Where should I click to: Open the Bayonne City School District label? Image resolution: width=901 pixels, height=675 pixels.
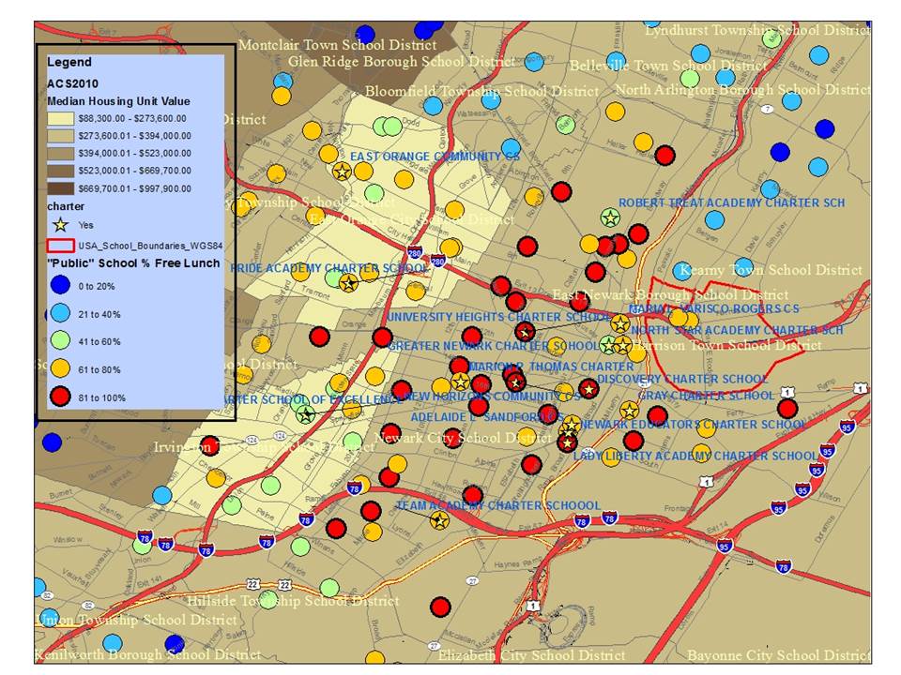click(779, 655)
